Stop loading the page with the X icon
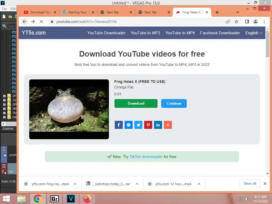 41,22
